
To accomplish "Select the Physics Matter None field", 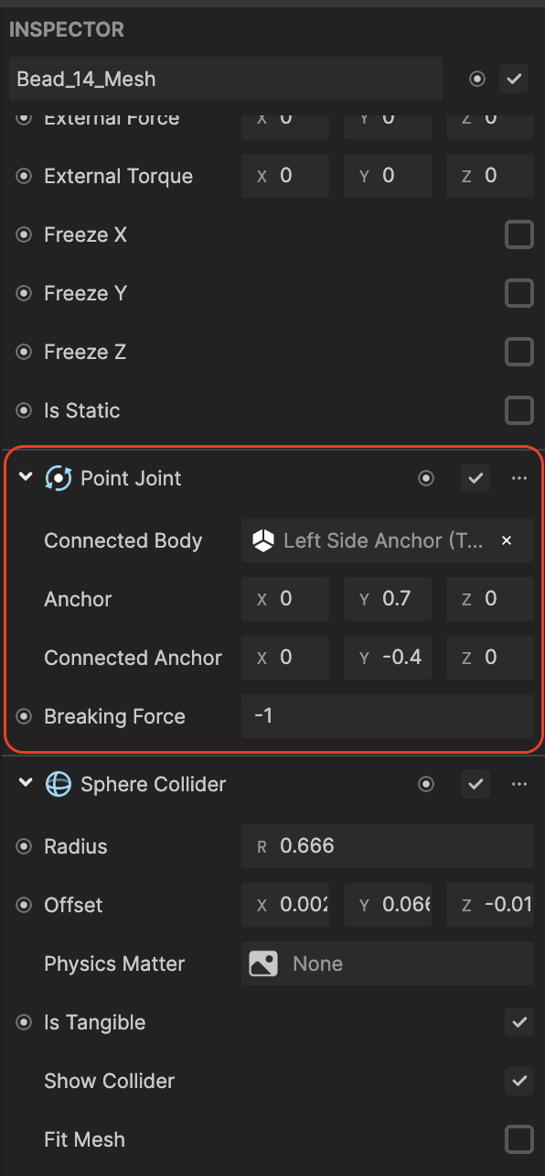I will [x=388, y=964].
